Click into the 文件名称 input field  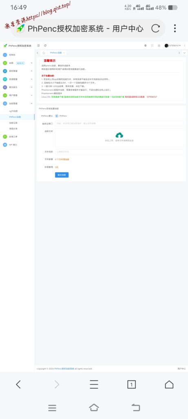point(119,151)
